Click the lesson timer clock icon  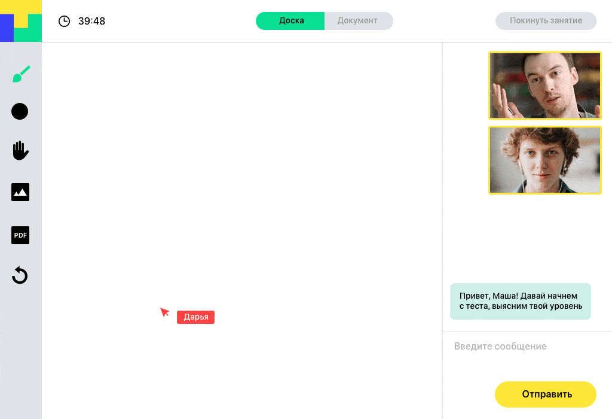pos(64,21)
